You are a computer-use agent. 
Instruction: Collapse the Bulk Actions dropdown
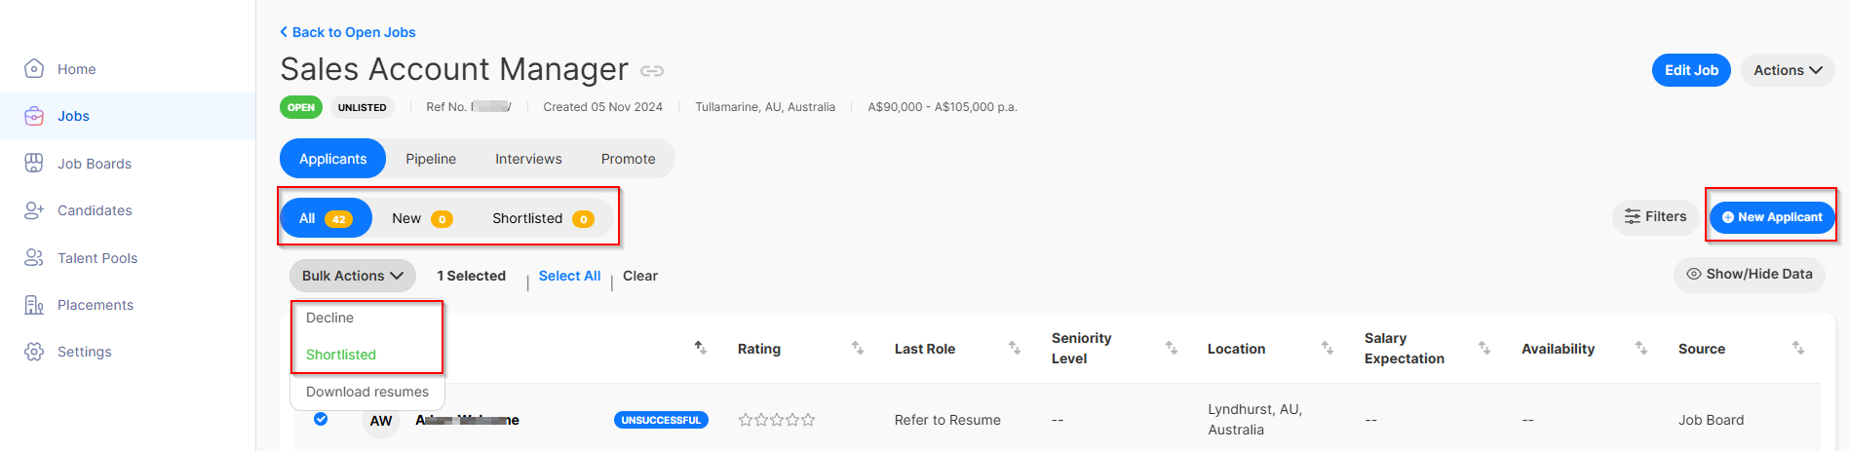[353, 276]
